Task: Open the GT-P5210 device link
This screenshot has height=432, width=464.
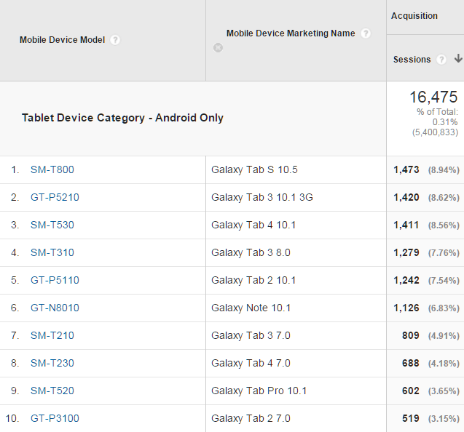Action: coord(55,197)
